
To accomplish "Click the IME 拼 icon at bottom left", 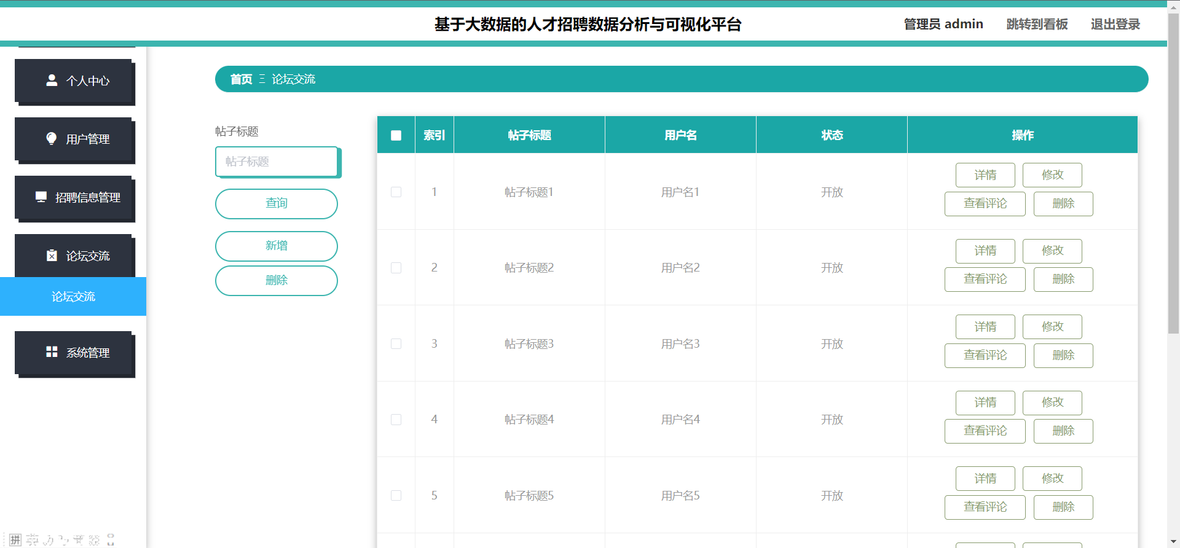I will coord(15,539).
